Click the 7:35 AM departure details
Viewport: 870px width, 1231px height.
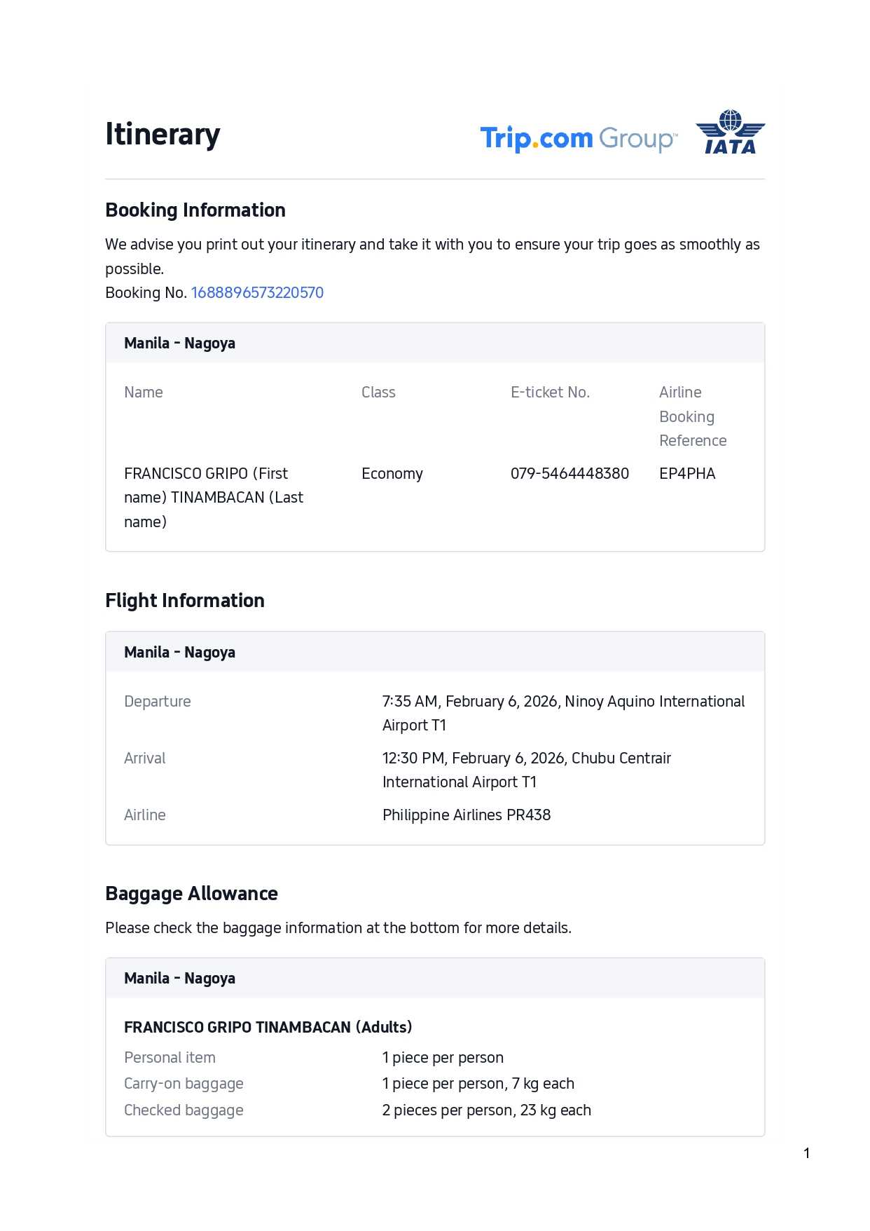tap(563, 713)
